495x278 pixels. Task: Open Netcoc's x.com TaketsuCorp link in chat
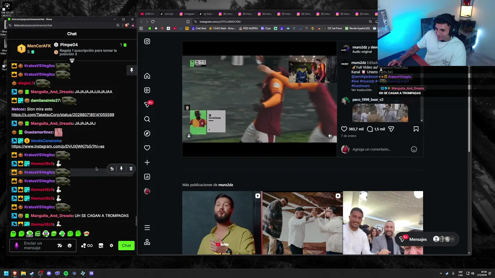(63, 115)
